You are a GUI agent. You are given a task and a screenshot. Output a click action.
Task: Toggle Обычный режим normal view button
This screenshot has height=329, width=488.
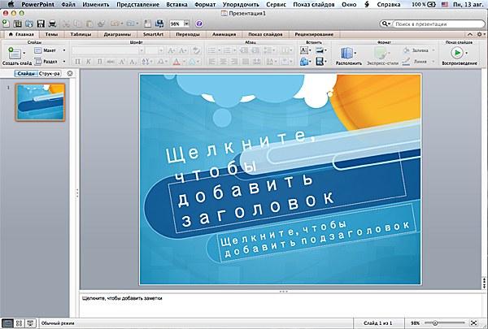point(7,323)
